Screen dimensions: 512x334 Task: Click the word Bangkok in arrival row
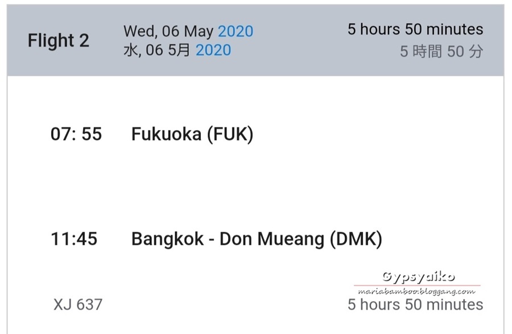pyautogui.click(x=167, y=239)
